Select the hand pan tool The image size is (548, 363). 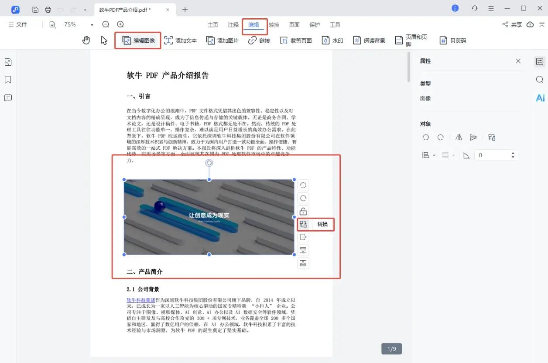coord(86,40)
